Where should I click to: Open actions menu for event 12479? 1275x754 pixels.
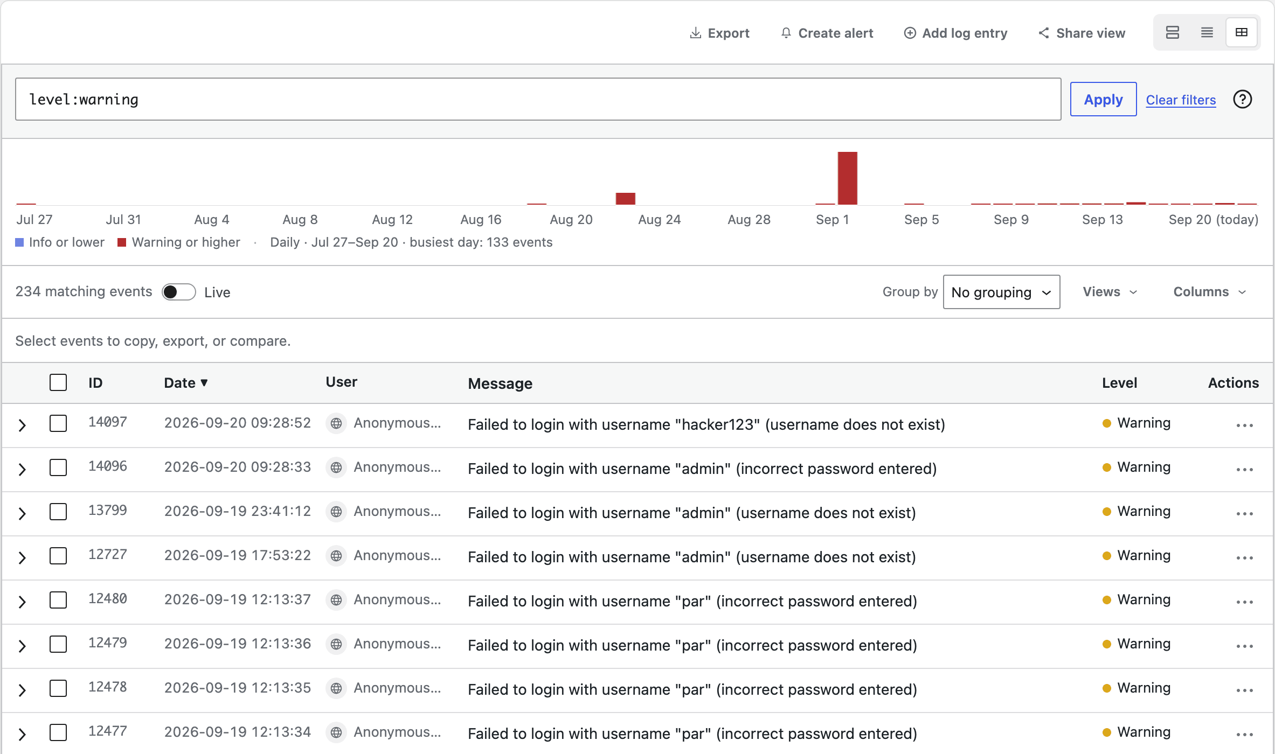[1244, 646]
